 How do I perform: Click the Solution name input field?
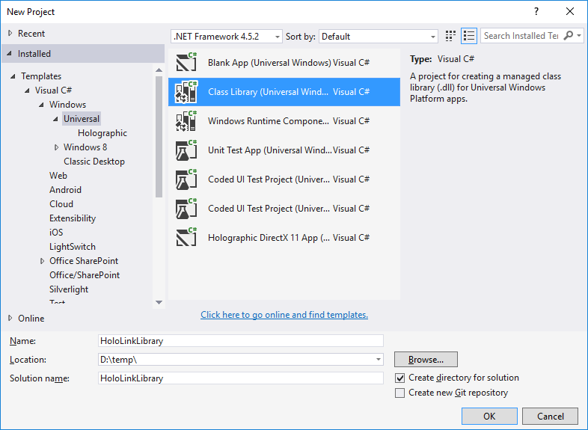[240, 378]
